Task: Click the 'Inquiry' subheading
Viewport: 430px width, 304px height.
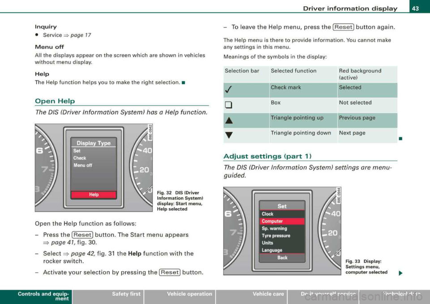Action: click(x=46, y=26)
